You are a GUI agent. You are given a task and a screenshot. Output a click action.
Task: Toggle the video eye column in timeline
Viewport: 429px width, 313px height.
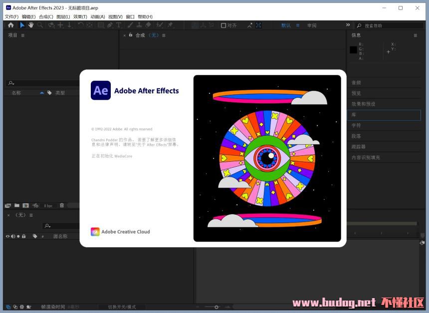[x=7, y=236]
